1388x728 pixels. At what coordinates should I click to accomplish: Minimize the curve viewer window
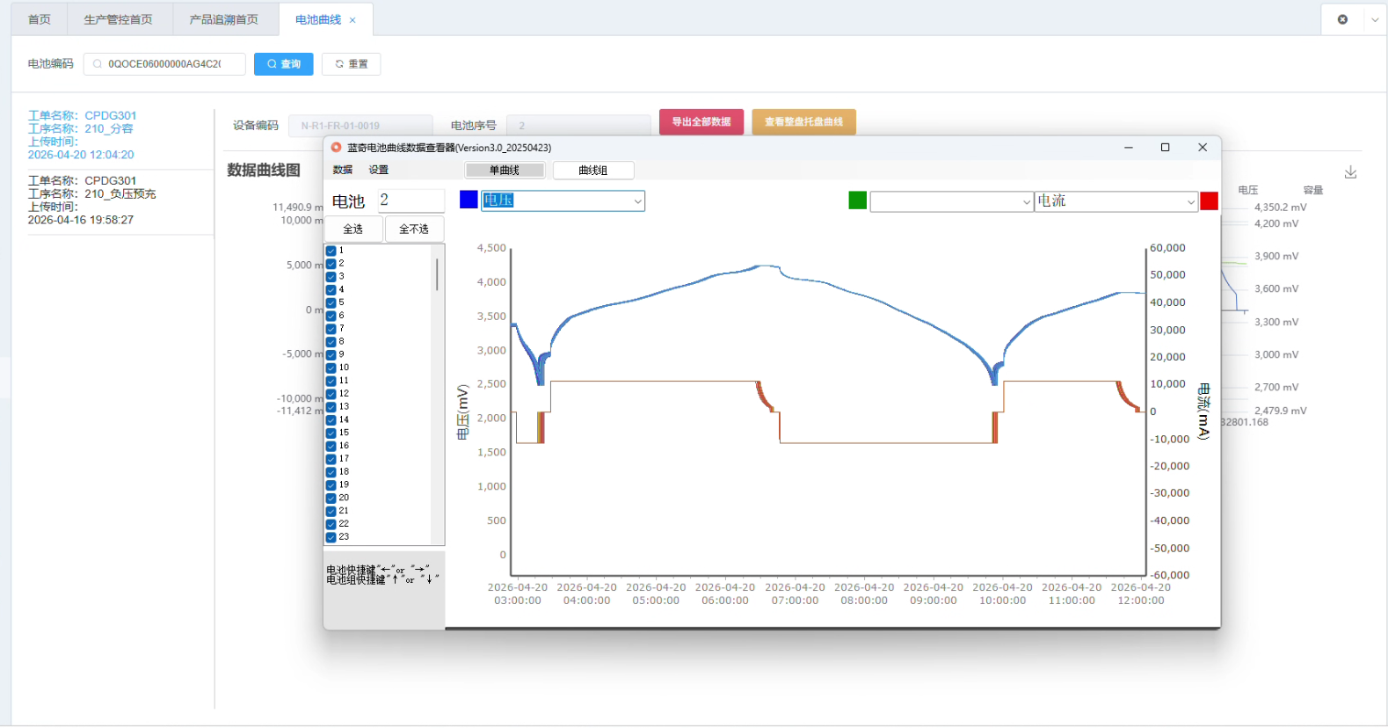coord(1129,148)
